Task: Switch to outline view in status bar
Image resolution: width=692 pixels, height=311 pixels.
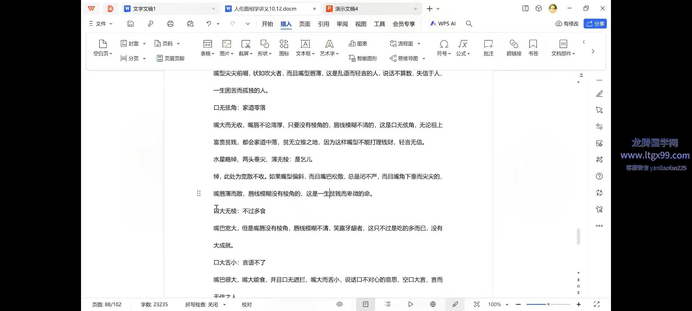Action: coord(388,304)
